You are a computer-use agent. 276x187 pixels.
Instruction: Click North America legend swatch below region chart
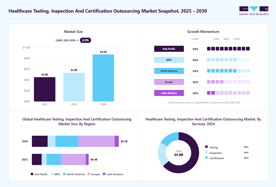[x=64, y=174]
